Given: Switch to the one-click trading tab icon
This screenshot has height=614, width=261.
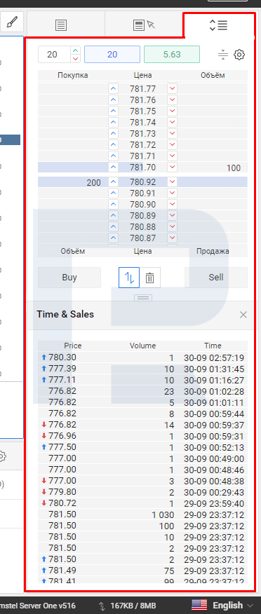Looking at the screenshot, I should tap(145, 25).
